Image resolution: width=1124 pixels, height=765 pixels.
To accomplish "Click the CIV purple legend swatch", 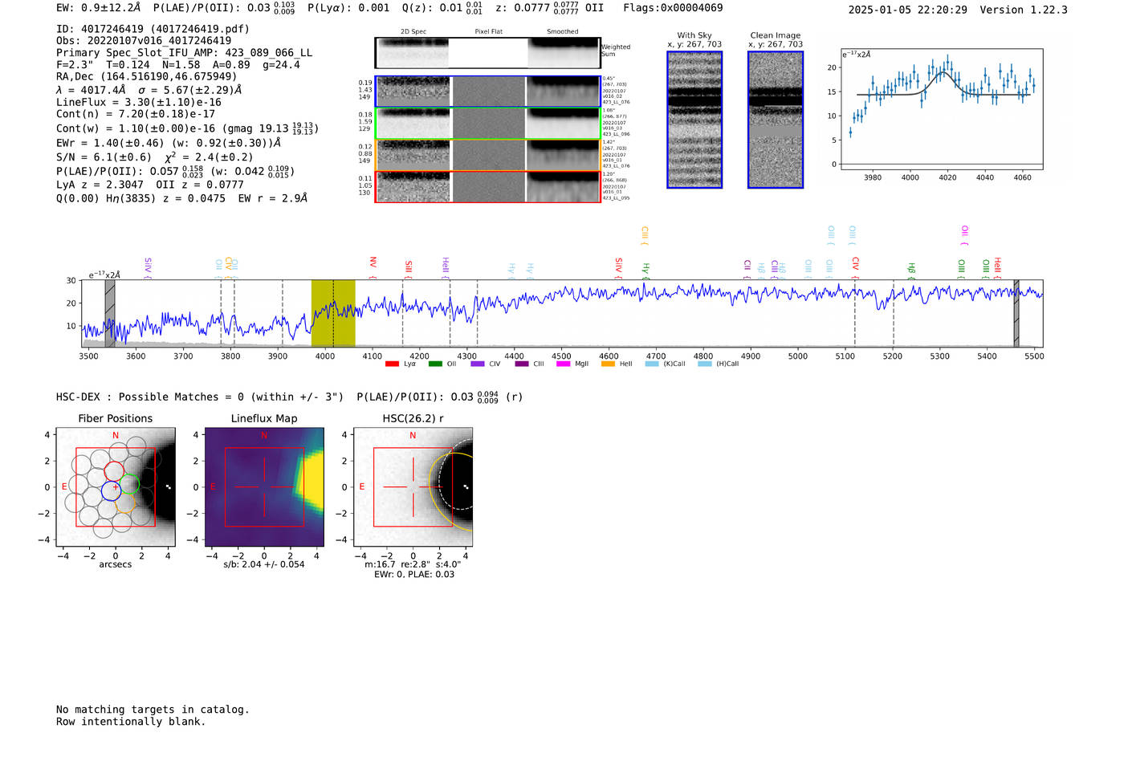I will coord(478,364).
